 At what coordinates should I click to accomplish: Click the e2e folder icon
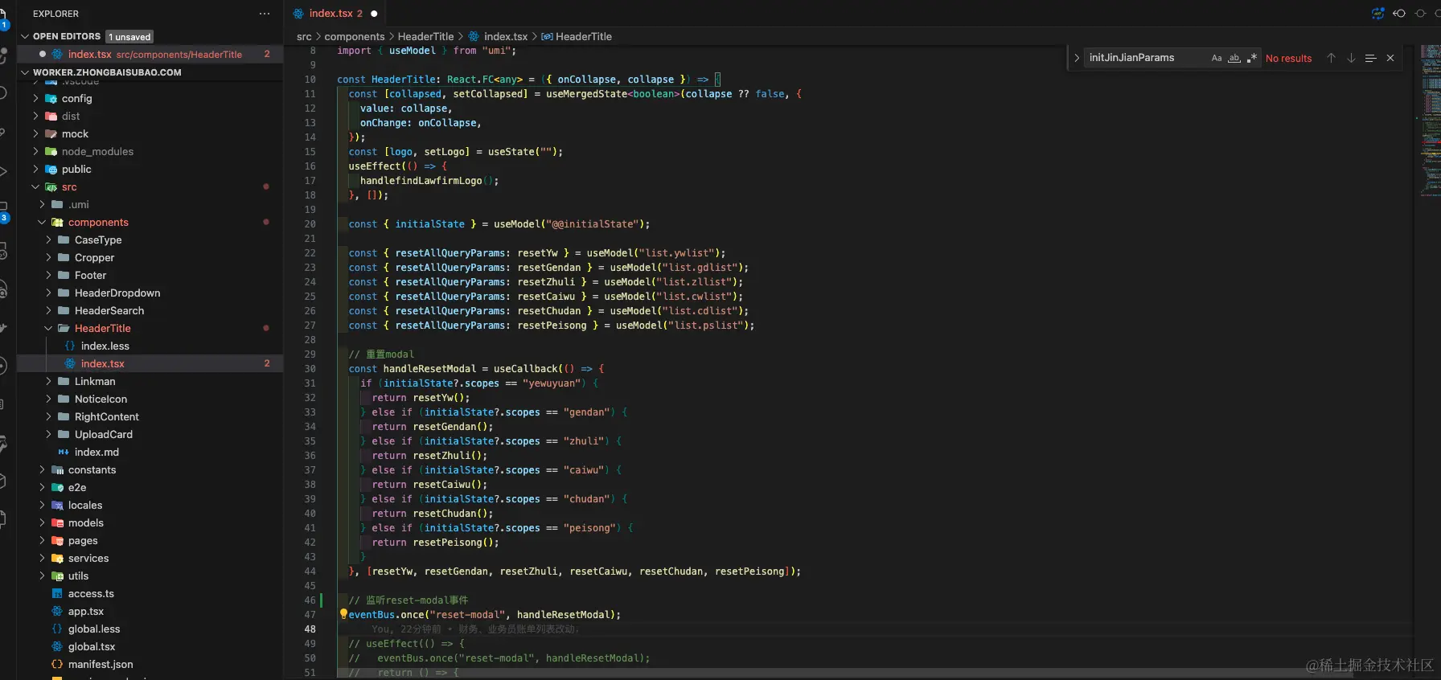[58, 487]
